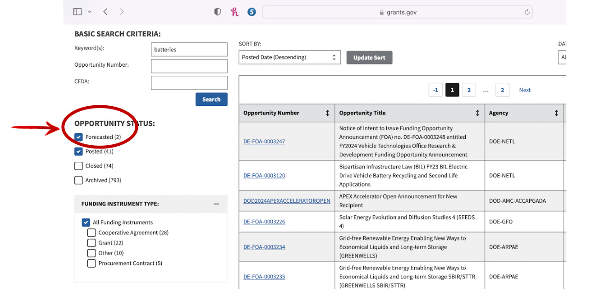594x297 pixels.
Task: Open the sidebar options chevron
Action: pyautogui.click(x=90, y=12)
